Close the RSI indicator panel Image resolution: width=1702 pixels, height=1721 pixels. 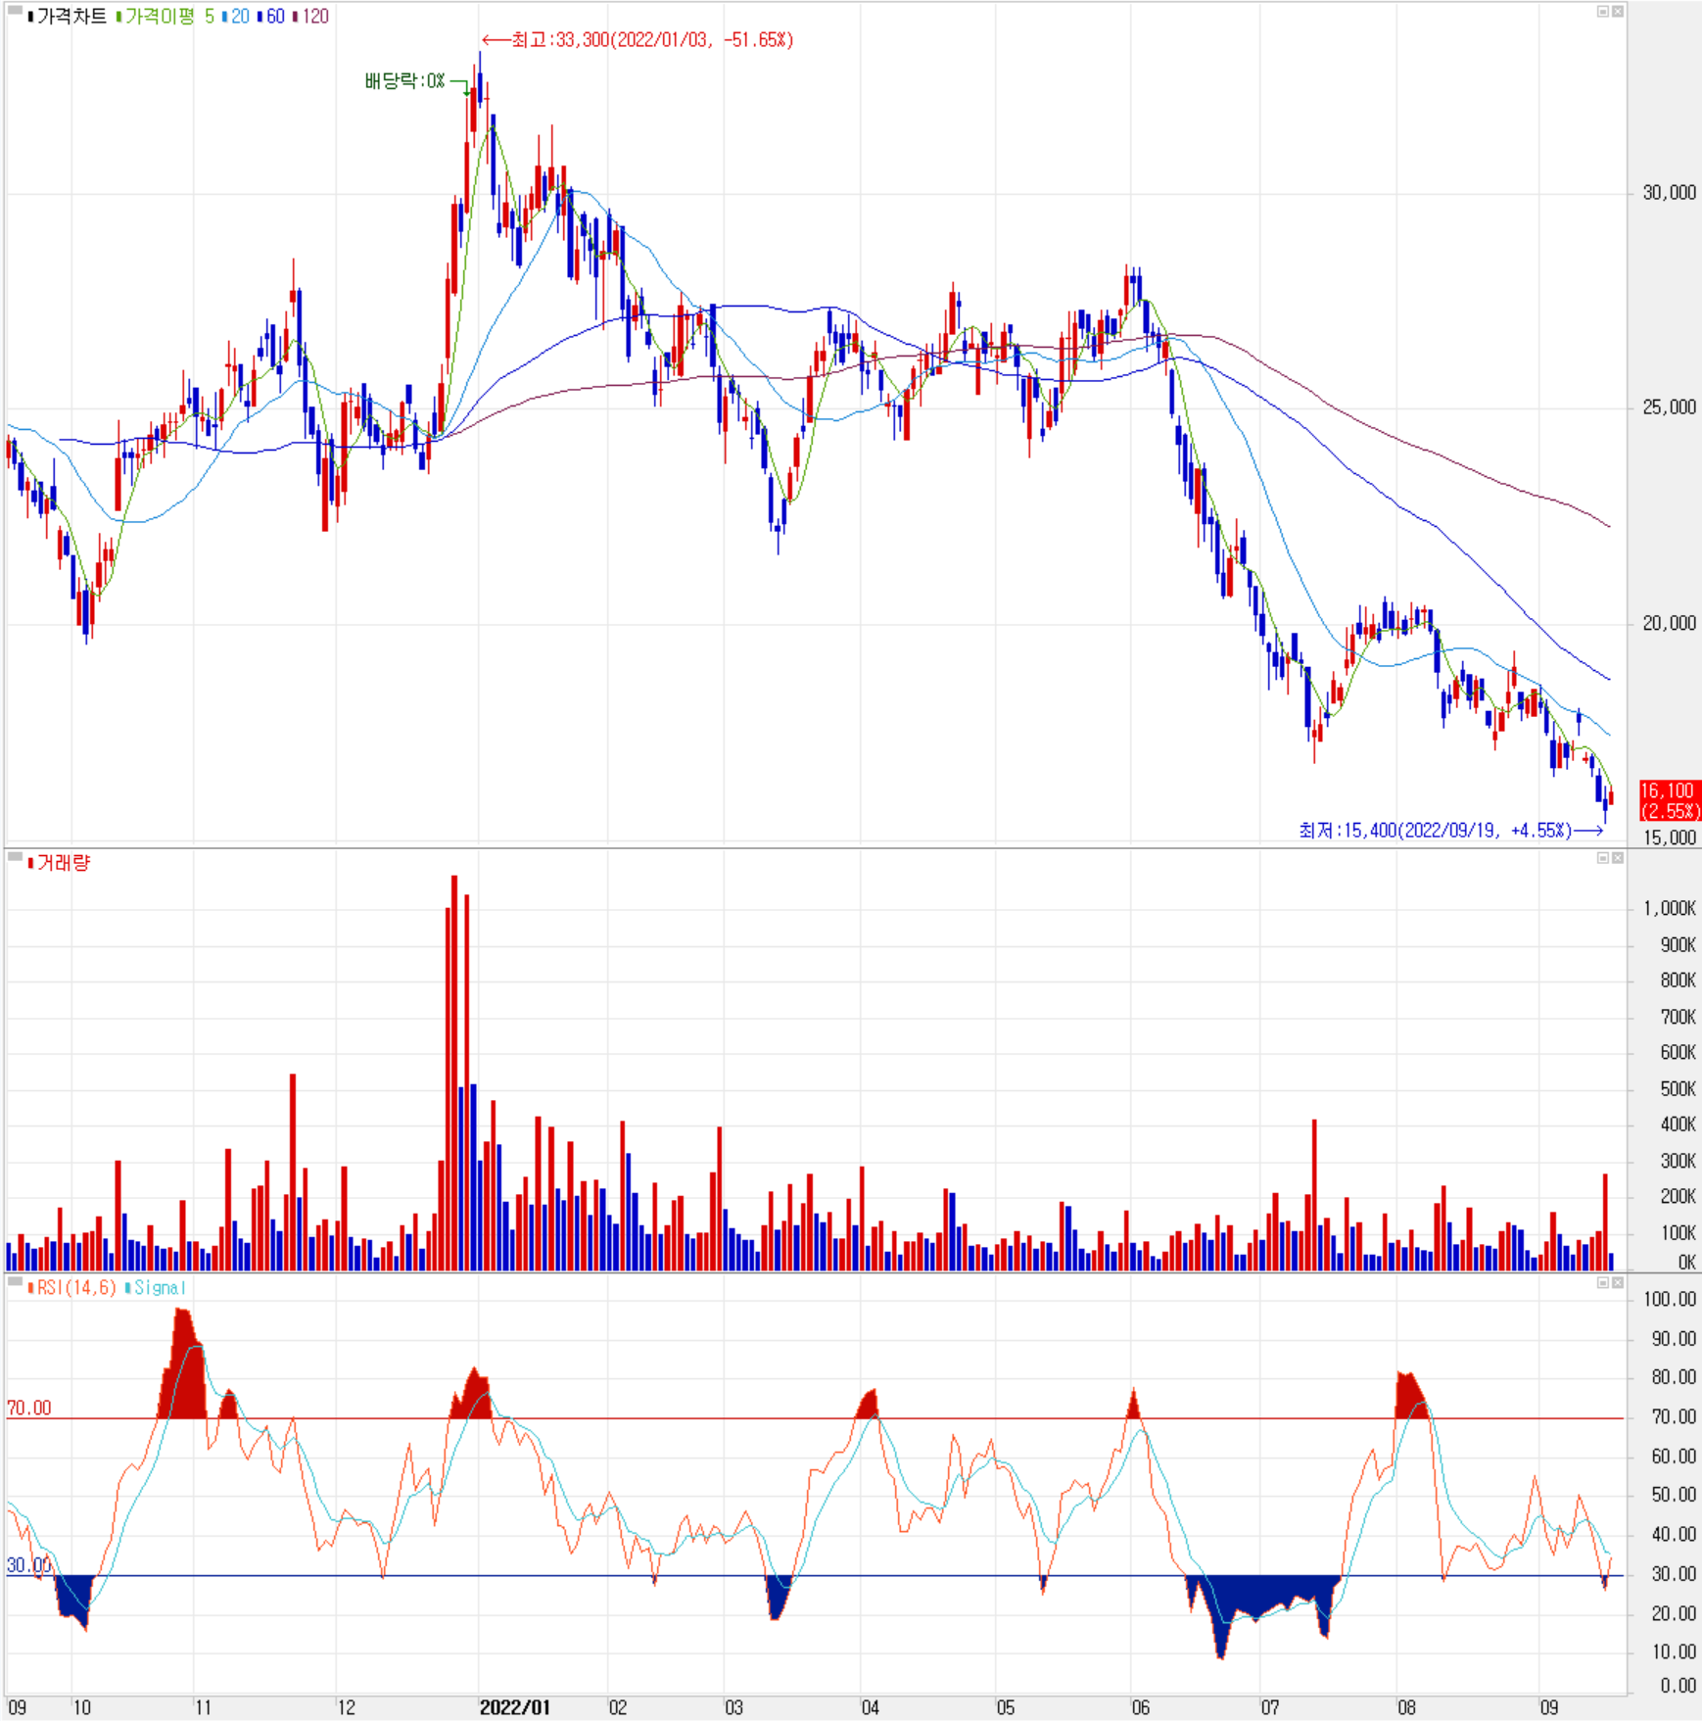(1618, 1282)
